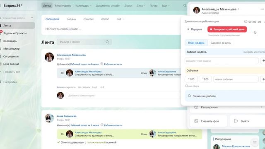This screenshot has width=265, height=149.
Task: Click the Добавить комментарий field
Action: [x=123, y=96]
